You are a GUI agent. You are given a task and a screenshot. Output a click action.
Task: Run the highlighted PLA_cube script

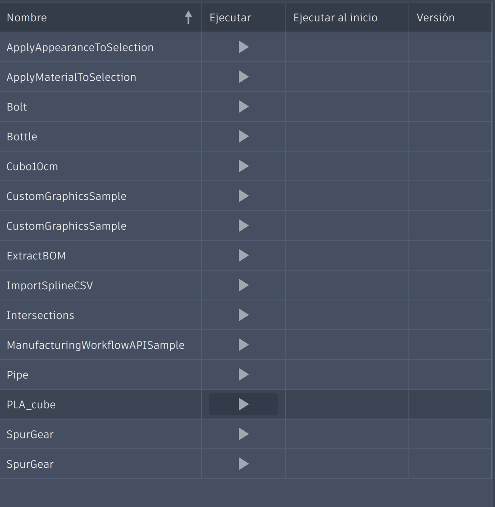(x=243, y=404)
